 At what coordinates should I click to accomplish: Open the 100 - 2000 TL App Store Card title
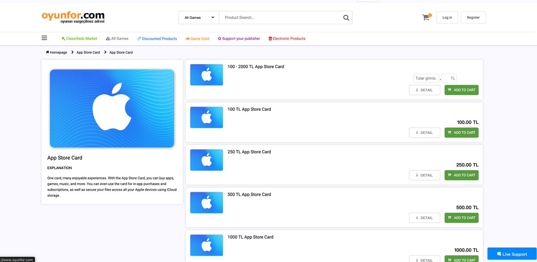(256, 67)
